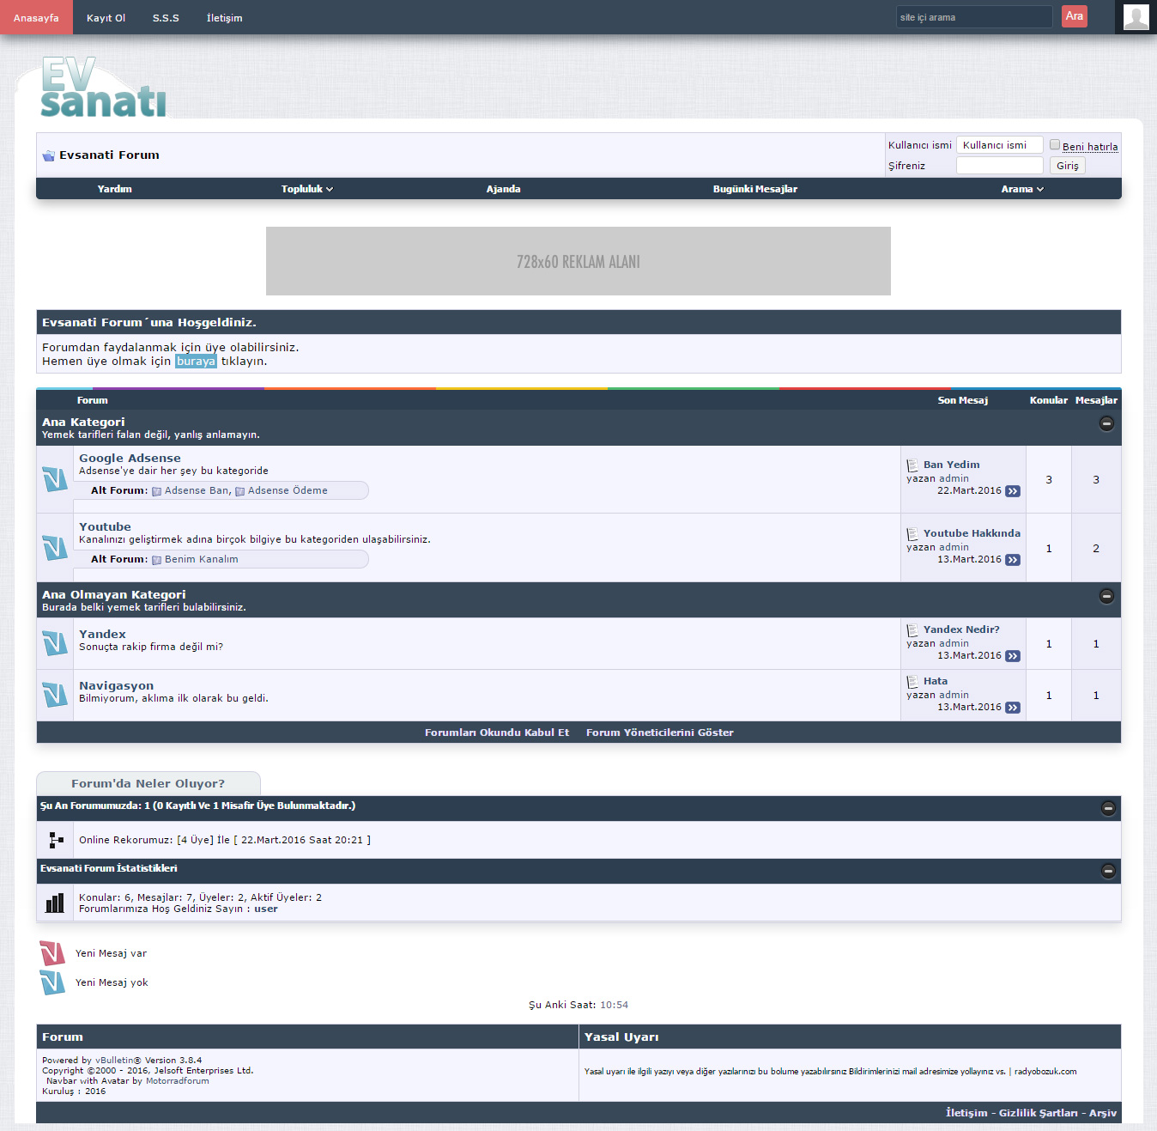Open Bugünki Mesajlar in navbar
The image size is (1157, 1131).
point(754,189)
